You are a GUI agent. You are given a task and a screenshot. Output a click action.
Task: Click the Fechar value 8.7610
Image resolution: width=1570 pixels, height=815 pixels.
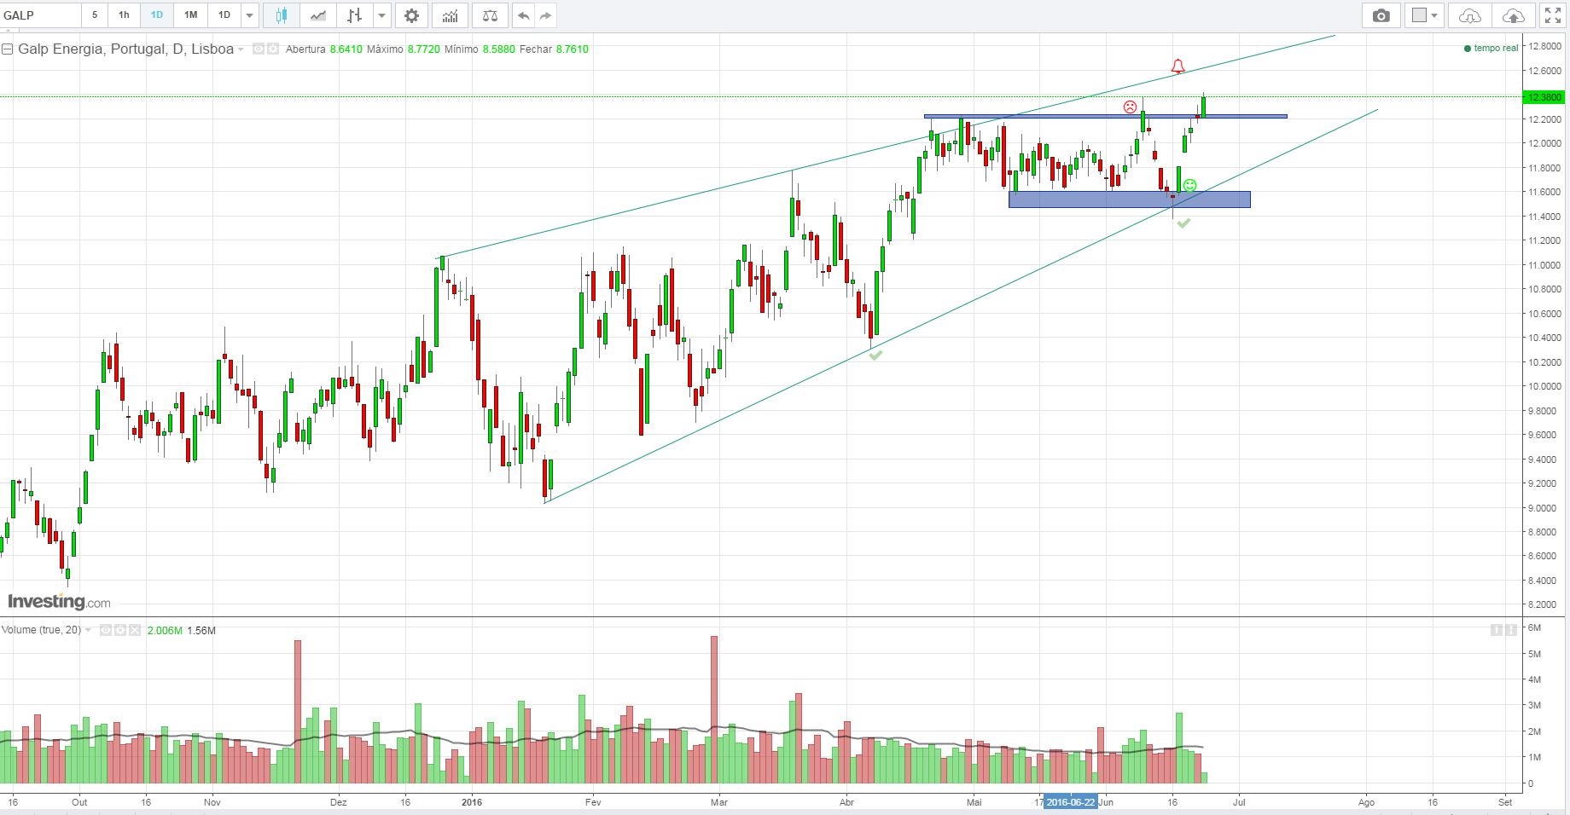(x=573, y=49)
